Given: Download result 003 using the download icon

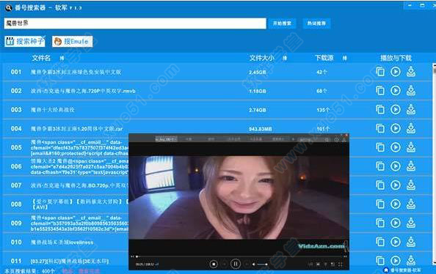Looking at the screenshot, I should click(x=411, y=109).
